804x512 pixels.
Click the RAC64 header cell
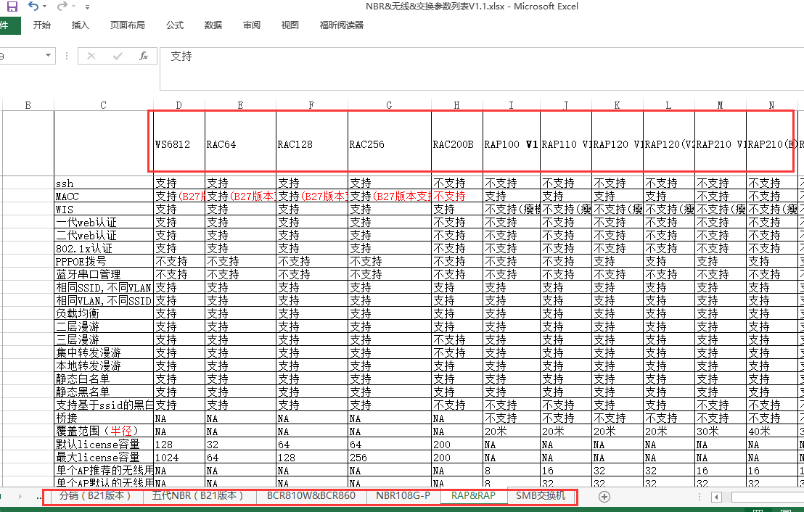[240, 144]
